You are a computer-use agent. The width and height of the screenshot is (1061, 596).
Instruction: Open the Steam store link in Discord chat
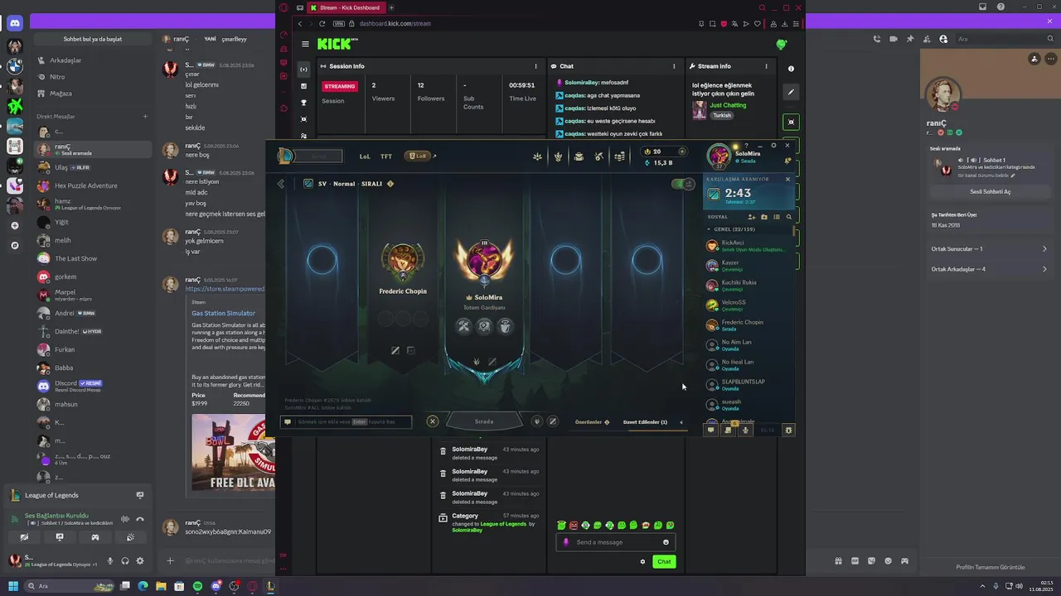tap(225, 289)
